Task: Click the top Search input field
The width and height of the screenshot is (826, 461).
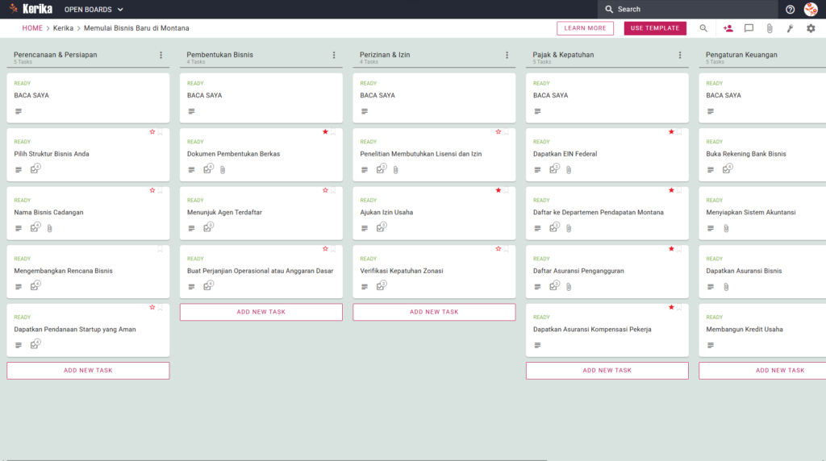Action: coord(687,10)
